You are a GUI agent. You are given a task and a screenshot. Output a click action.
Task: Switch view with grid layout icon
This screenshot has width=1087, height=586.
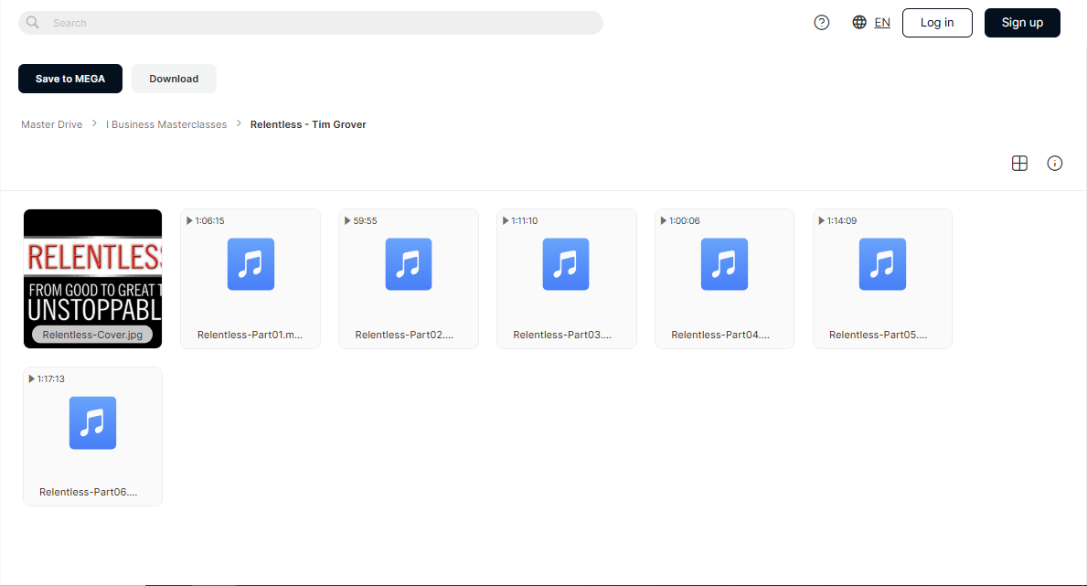1019,163
